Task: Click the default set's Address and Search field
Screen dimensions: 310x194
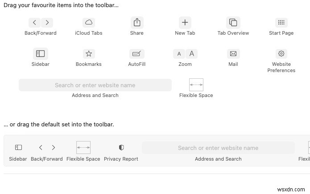Action: (218, 148)
